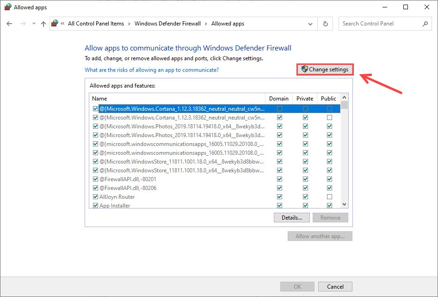Go up one level with Up arrow
438x297 pixels.
click(x=43, y=24)
